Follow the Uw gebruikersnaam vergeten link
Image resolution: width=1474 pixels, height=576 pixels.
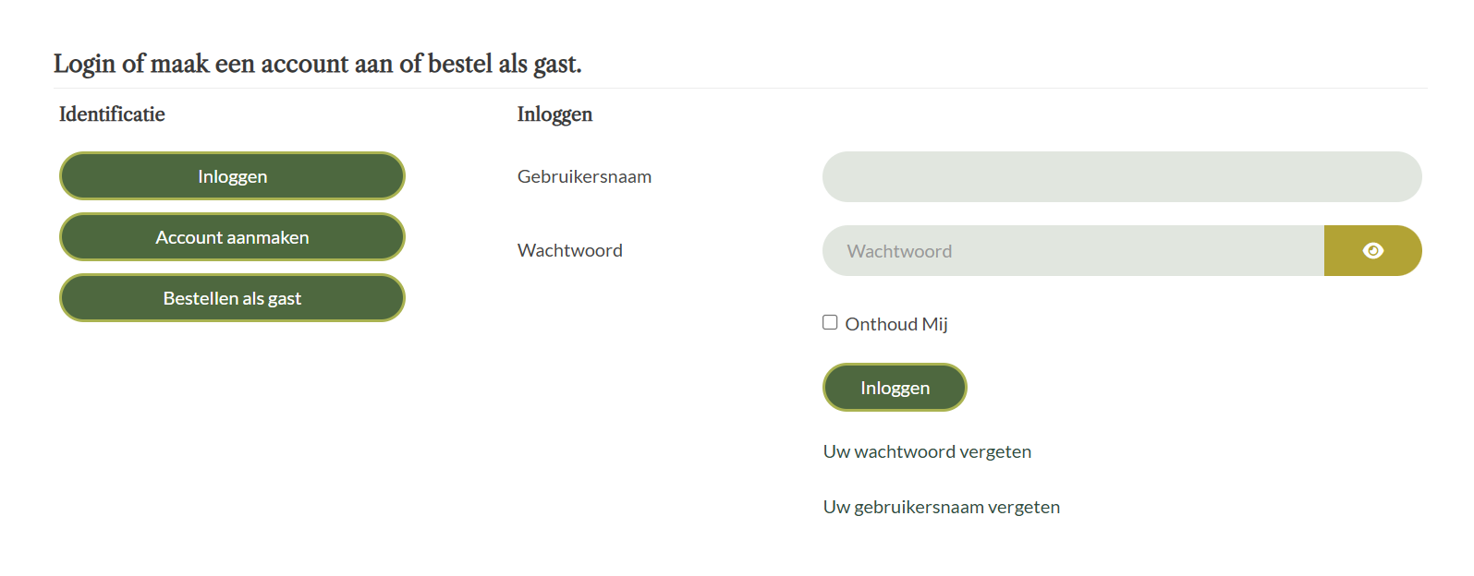(x=941, y=507)
